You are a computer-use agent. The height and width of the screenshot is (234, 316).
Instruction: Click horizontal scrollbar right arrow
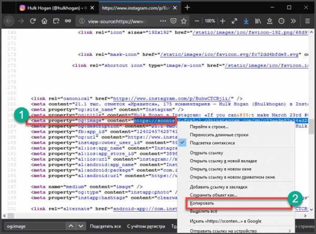point(305,216)
